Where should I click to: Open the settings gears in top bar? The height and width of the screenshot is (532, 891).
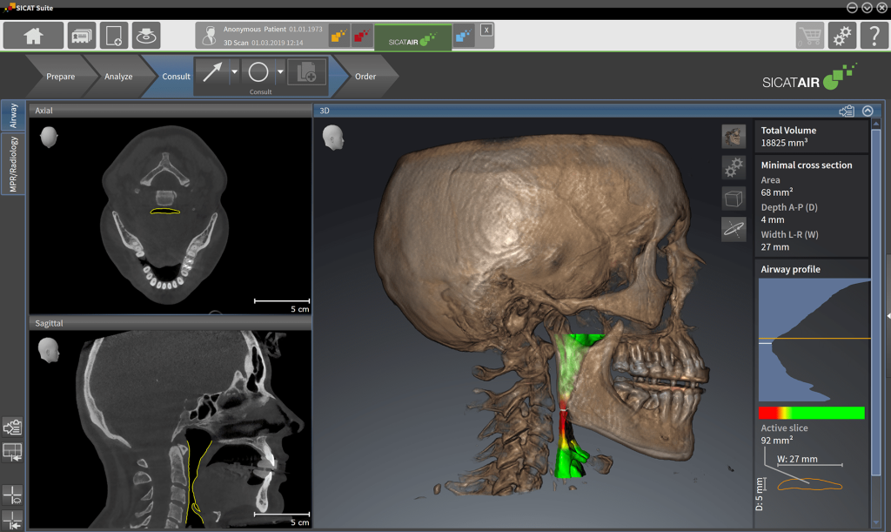pos(841,36)
